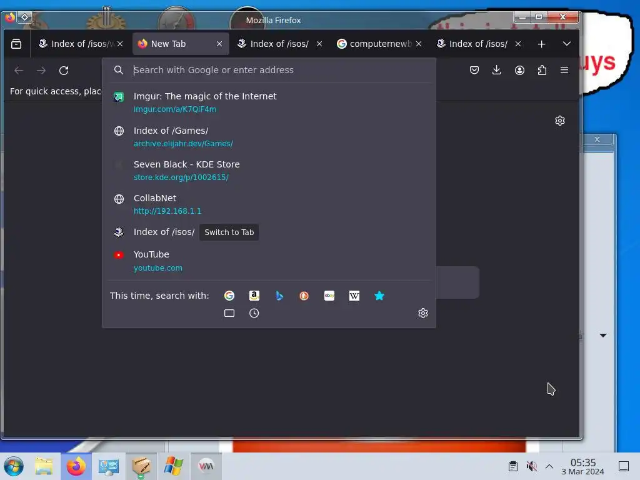Image resolution: width=640 pixels, height=480 pixels.
Task: Search this time with eBay
Action: (x=329, y=296)
